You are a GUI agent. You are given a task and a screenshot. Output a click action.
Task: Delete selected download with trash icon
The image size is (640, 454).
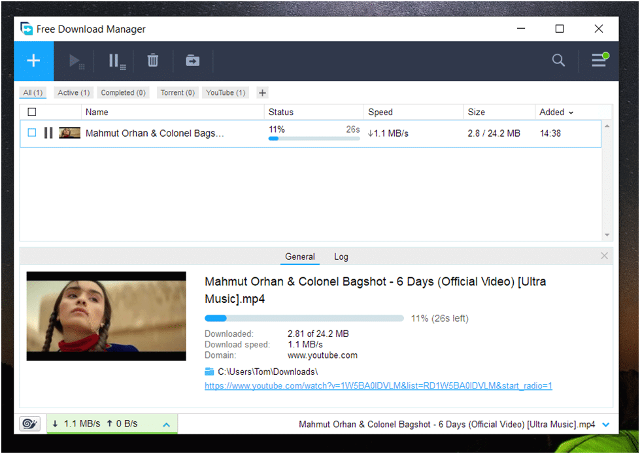click(x=153, y=60)
